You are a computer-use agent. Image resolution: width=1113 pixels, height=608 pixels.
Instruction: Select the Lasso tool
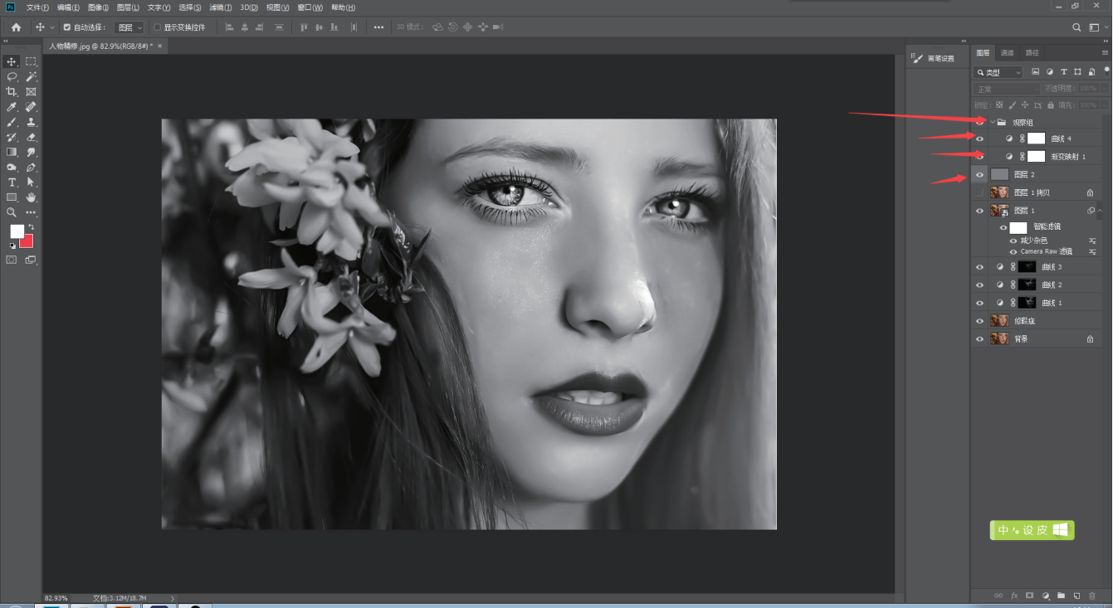tap(12, 76)
